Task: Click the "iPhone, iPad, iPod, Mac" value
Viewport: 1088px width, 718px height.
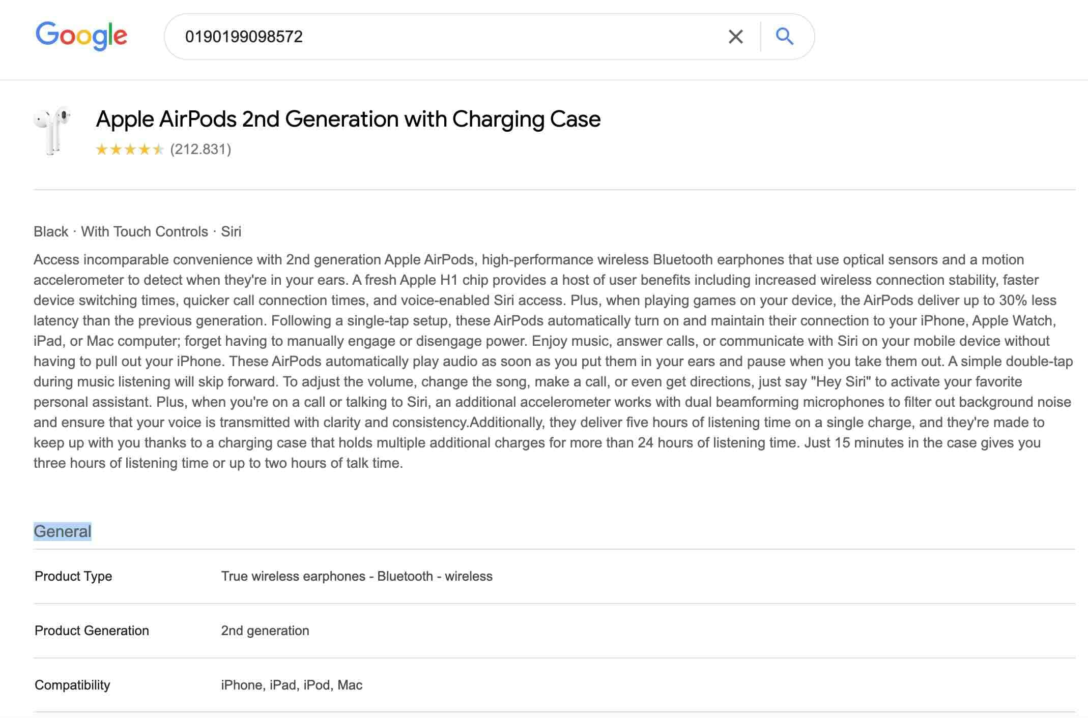Action: (x=292, y=685)
